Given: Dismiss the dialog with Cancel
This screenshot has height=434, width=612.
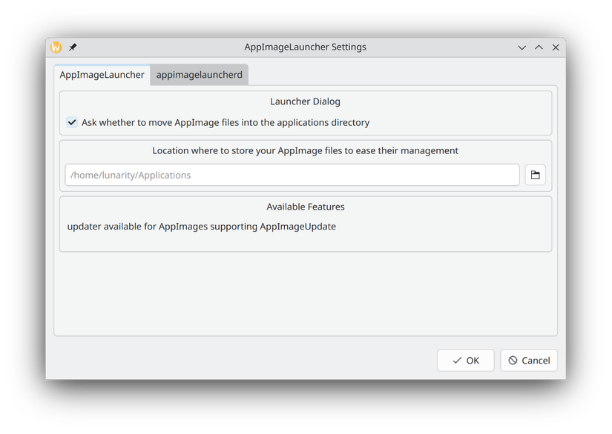Looking at the screenshot, I should (528, 360).
